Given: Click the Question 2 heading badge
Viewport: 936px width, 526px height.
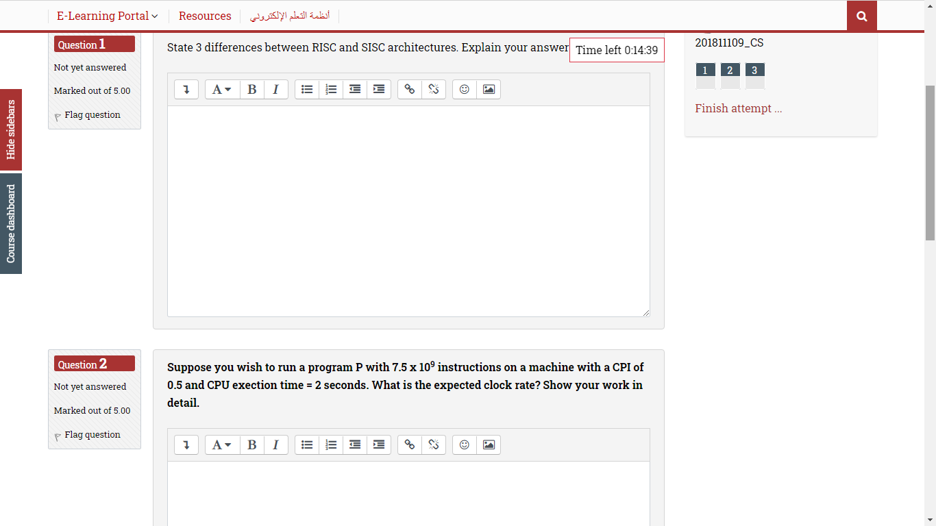Looking at the screenshot, I should [95, 364].
